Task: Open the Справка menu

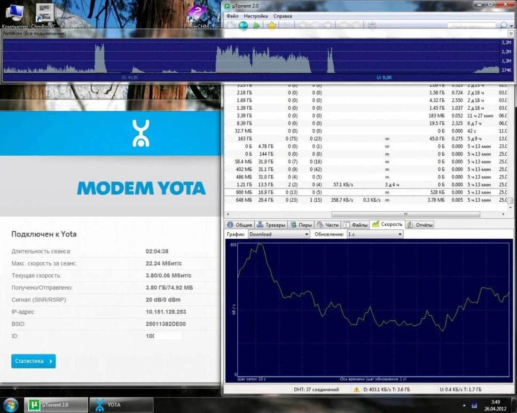Action: click(282, 16)
